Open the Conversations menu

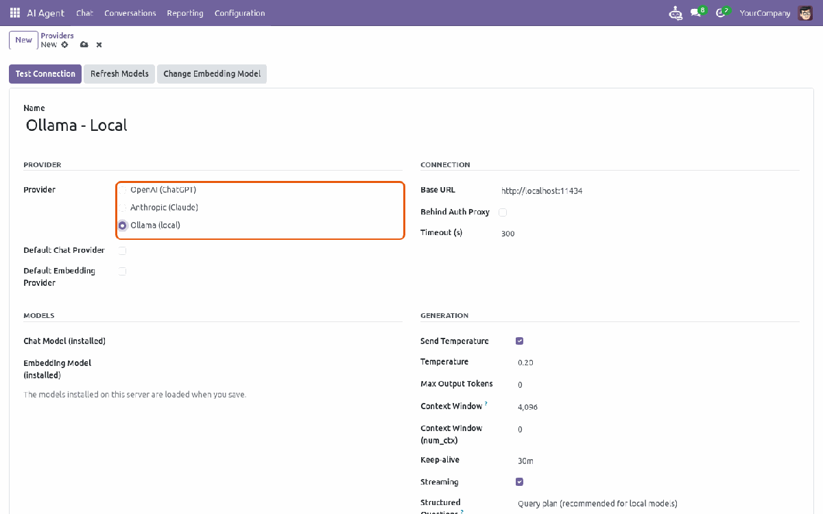point(130,13)
